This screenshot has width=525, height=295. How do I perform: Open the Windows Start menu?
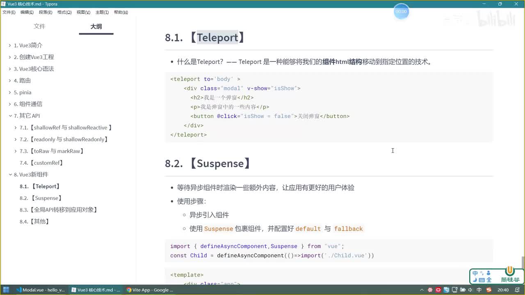(6, 290)
